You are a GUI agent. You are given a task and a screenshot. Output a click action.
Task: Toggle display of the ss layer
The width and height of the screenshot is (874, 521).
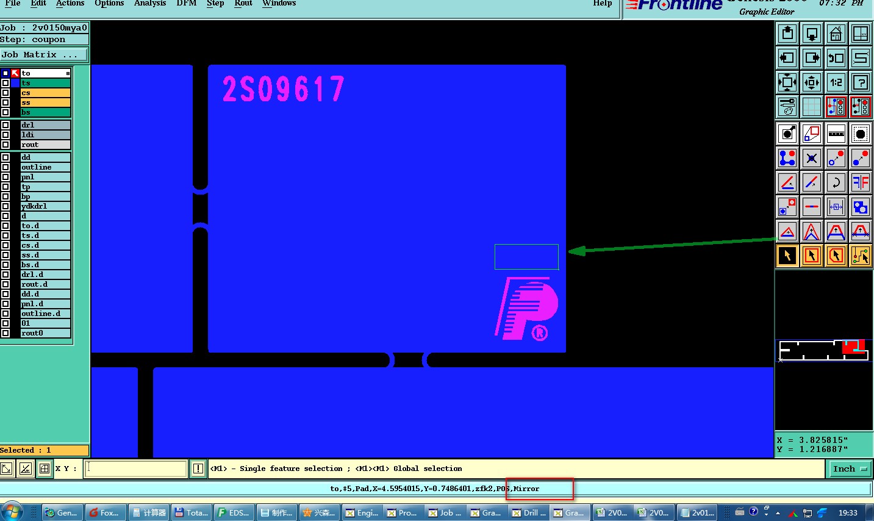[x=5, y=102]
